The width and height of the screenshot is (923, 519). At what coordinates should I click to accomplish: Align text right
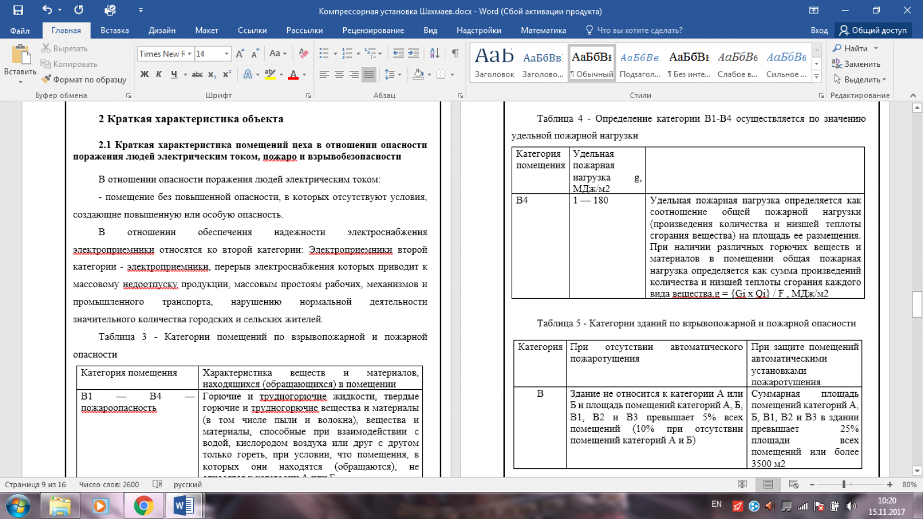click(354, 74)
